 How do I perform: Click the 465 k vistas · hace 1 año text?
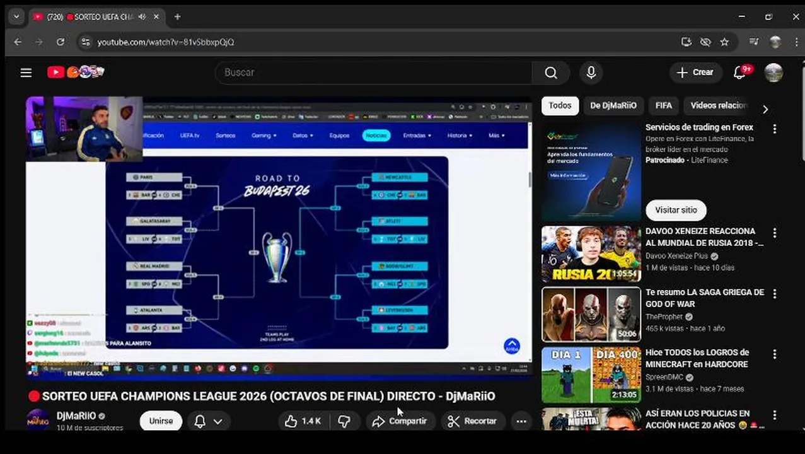point(685,329)
